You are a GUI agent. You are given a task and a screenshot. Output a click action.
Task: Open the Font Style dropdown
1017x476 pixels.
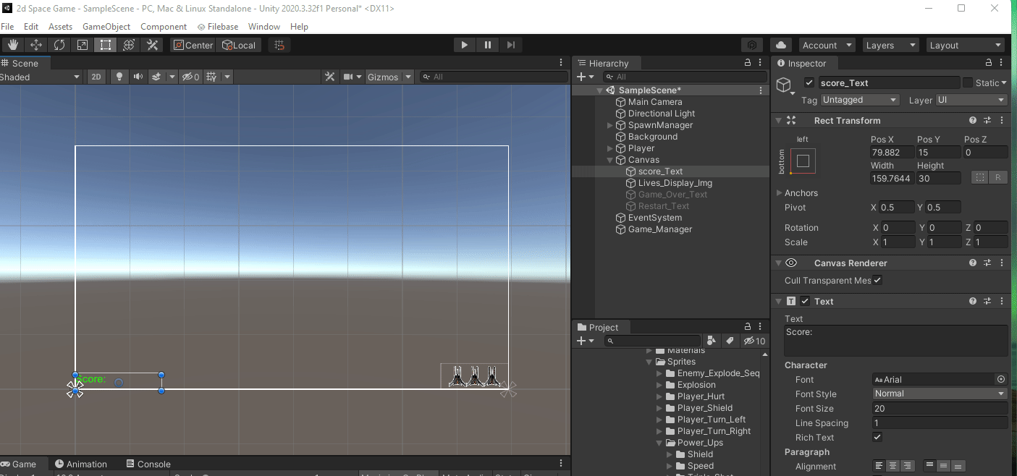point(939,393)
